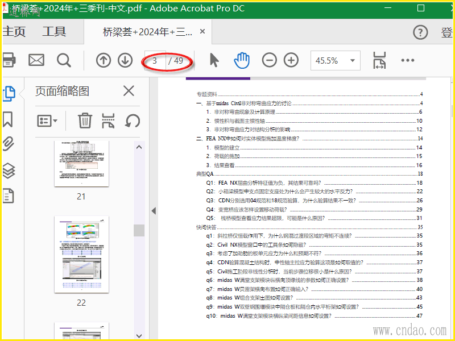Click the Print icon in toolbar

(x=9, y=60)
